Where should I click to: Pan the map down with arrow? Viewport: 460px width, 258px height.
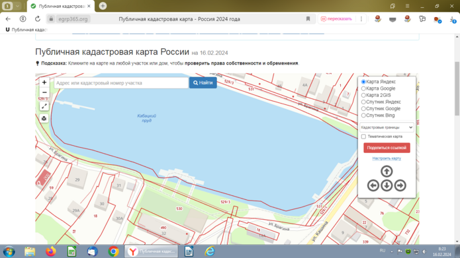coord(387,185)
